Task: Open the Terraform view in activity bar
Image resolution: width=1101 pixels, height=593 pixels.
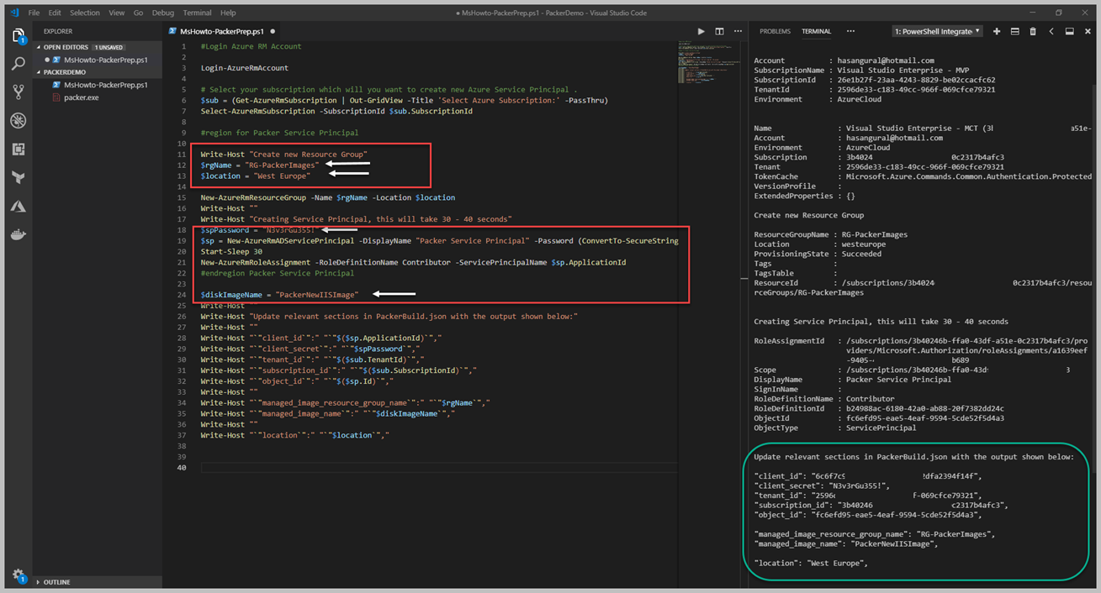Action: (18, 178)
